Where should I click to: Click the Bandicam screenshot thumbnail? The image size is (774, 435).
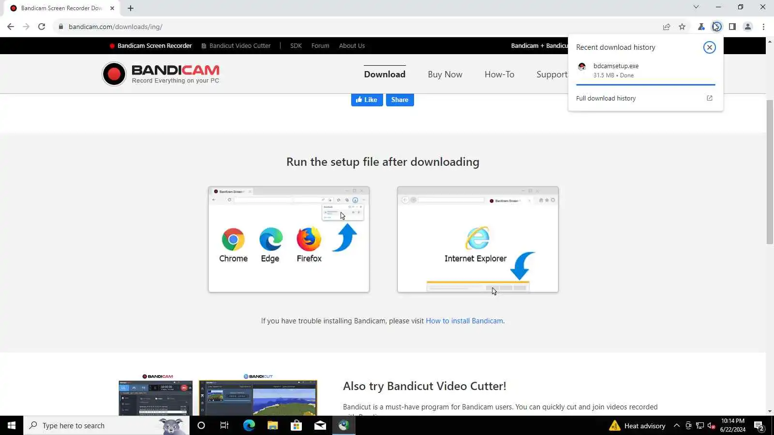point(156,397)
